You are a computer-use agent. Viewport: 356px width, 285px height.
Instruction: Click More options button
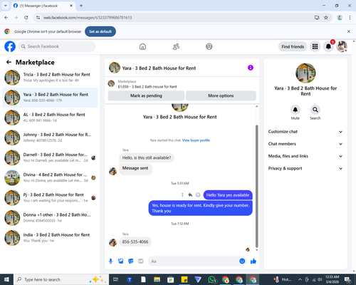221,95
